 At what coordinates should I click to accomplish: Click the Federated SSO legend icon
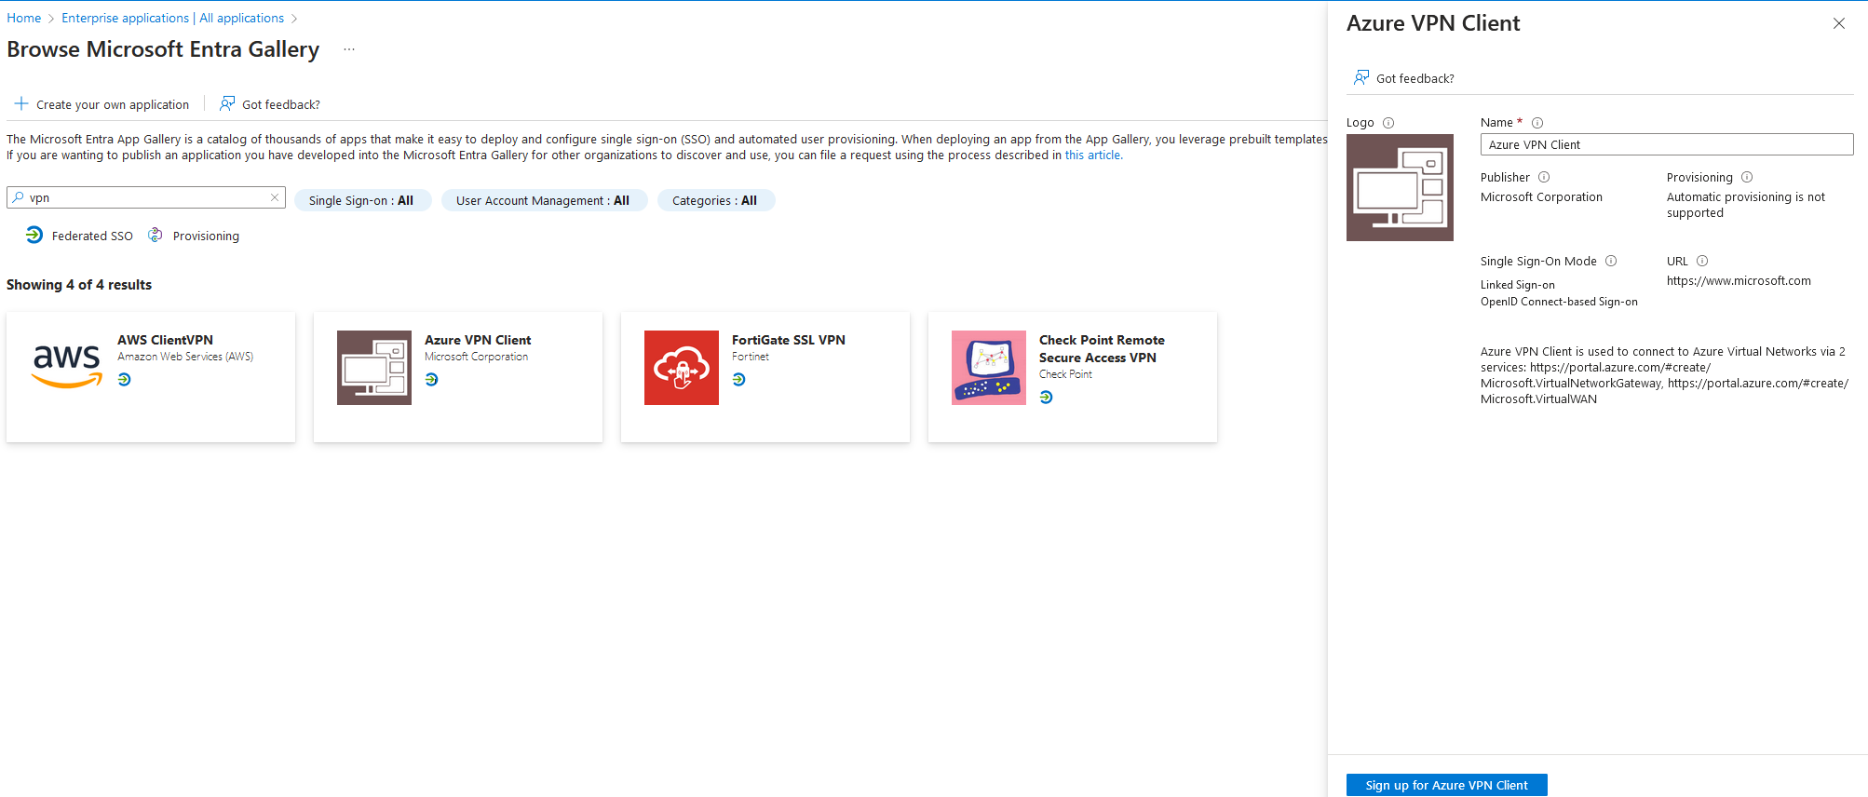[34, 235]
